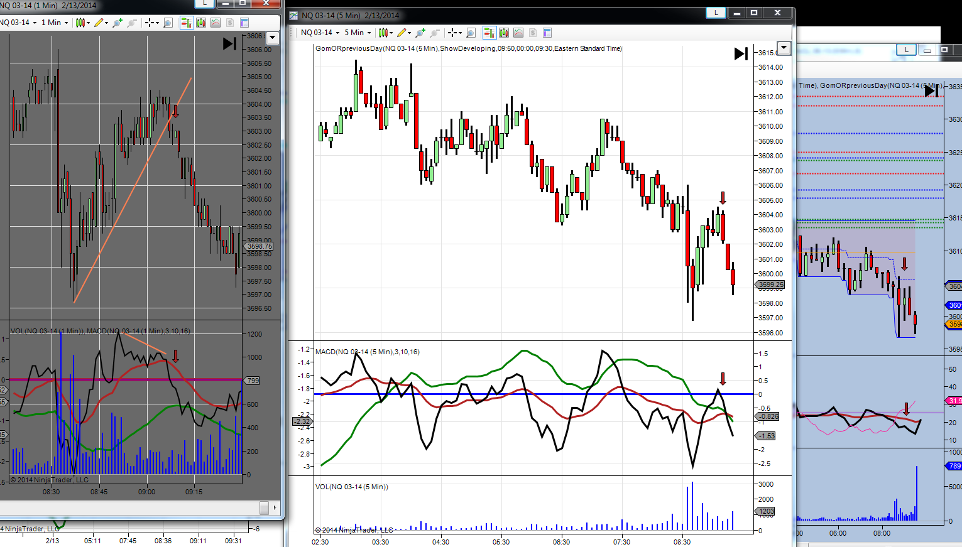Toggle the link button on 5 Min chart title bar
This screenshot has height=547, width=962.
point(716,13)
